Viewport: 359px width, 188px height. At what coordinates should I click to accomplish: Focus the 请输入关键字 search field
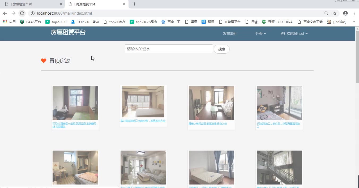pyautogui.click(x=169, y=49)
